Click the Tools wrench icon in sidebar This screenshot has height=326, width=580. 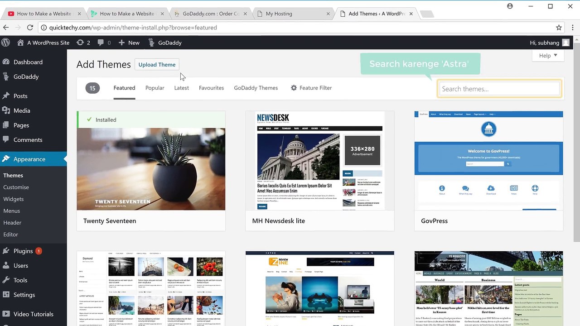tap(6, 280)
